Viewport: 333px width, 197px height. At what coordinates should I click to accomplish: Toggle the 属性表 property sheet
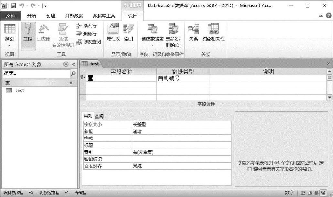tap(113, 32)
